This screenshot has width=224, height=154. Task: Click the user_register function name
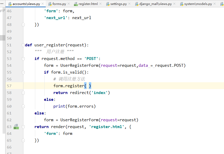50,45
